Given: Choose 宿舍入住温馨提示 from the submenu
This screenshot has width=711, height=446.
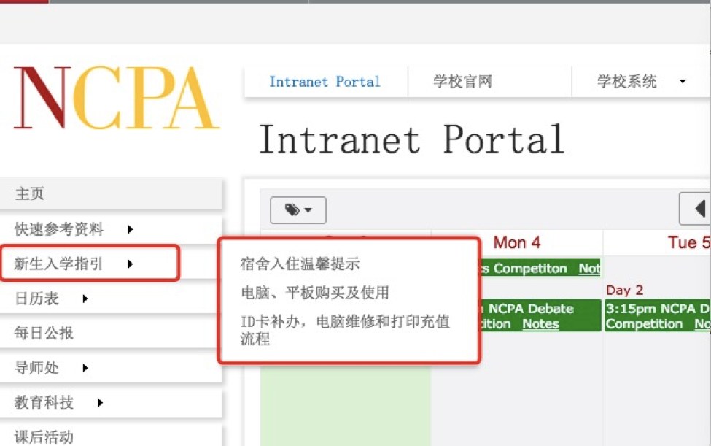Looking at the screenshot, I should [300, 264].
